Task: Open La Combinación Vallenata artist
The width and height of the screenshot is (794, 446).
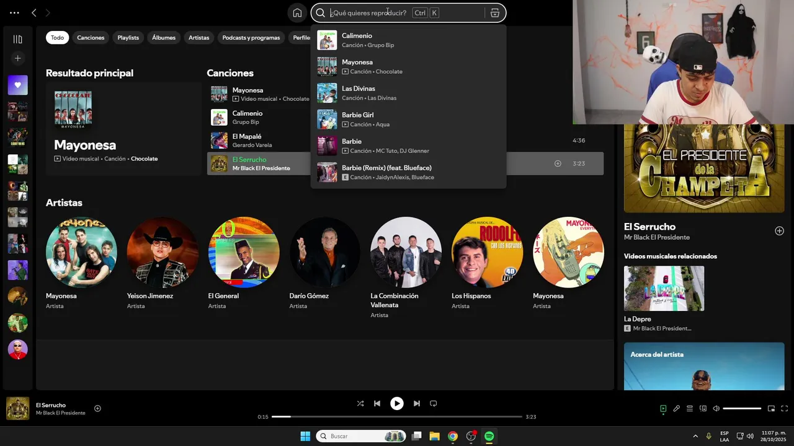Action: 406,268
